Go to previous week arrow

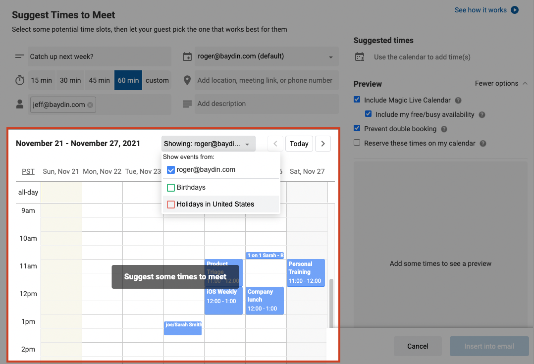[275, 144]
